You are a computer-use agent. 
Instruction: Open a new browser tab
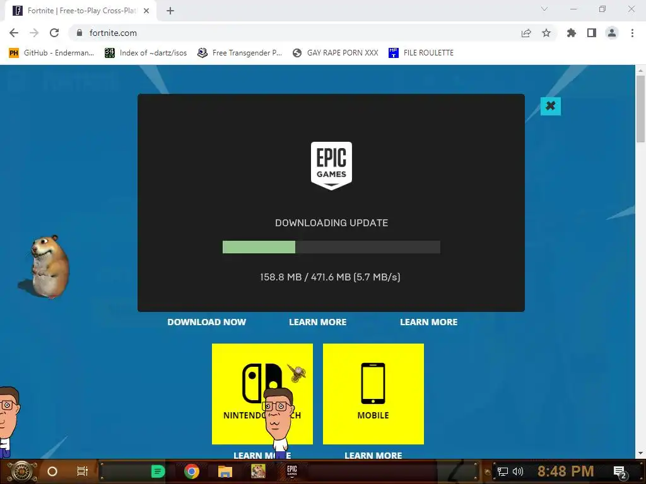pos(170,11)
